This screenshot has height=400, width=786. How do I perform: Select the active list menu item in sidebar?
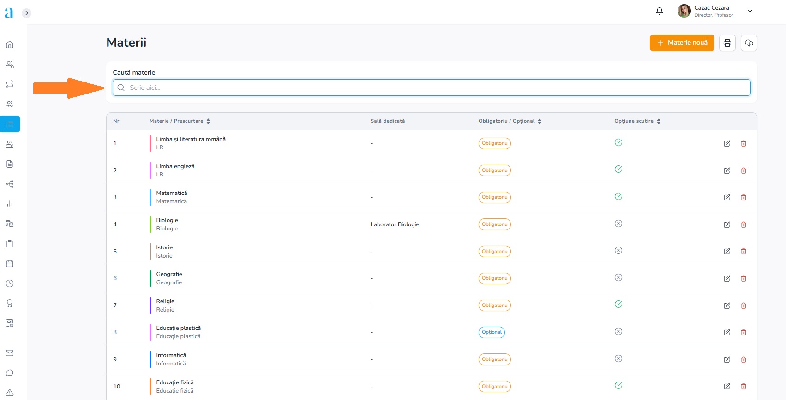(10, 124)
